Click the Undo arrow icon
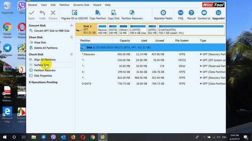Viewport: 252px width, 141px height. pyautogui.click(x=42, y=13)
